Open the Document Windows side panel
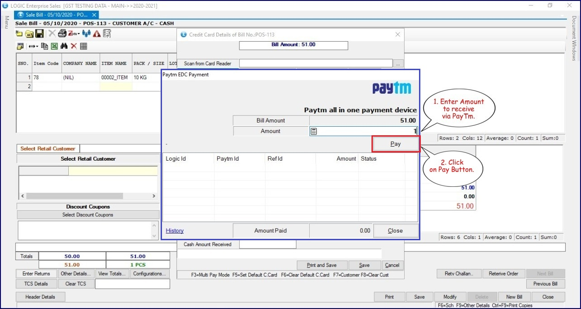This screenshot has width=581, height=309. pos(574,38)
